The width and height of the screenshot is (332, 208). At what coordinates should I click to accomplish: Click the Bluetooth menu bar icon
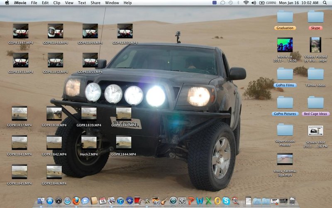(238, 3)
